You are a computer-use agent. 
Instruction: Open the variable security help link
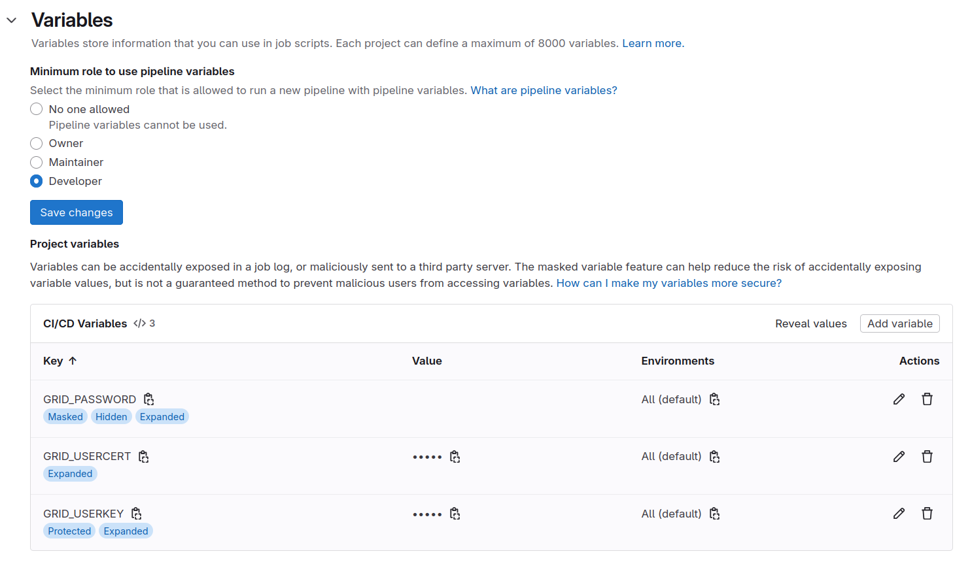coord(668,283)
